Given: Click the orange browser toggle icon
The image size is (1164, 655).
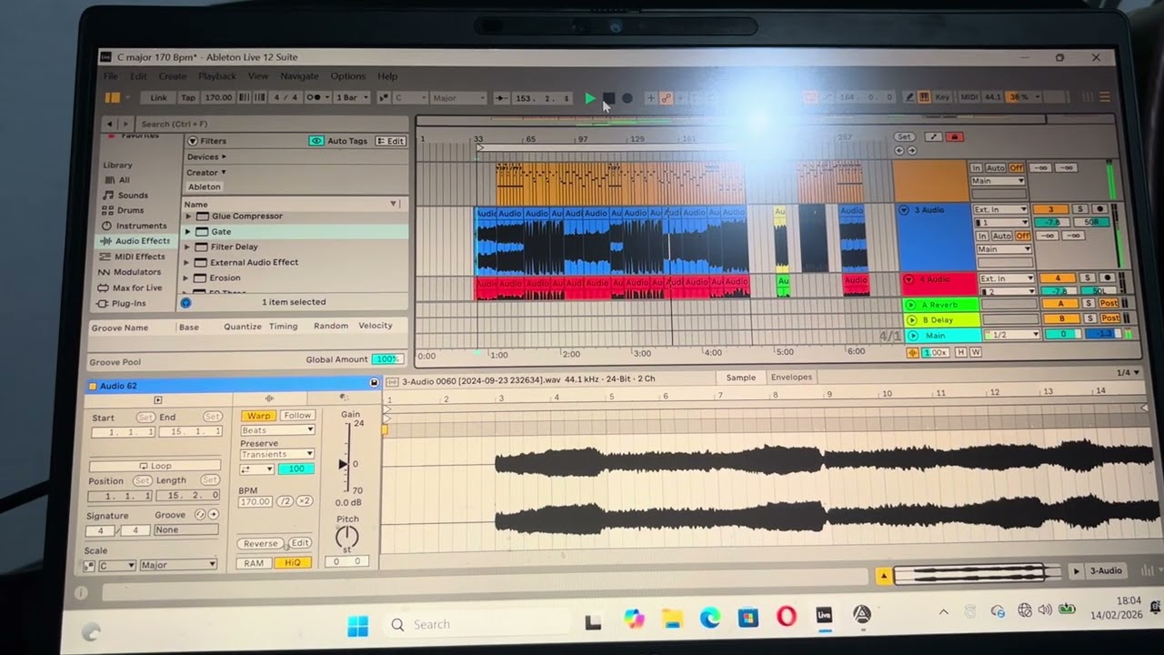Looking at the screenshot, I should 113,97.
